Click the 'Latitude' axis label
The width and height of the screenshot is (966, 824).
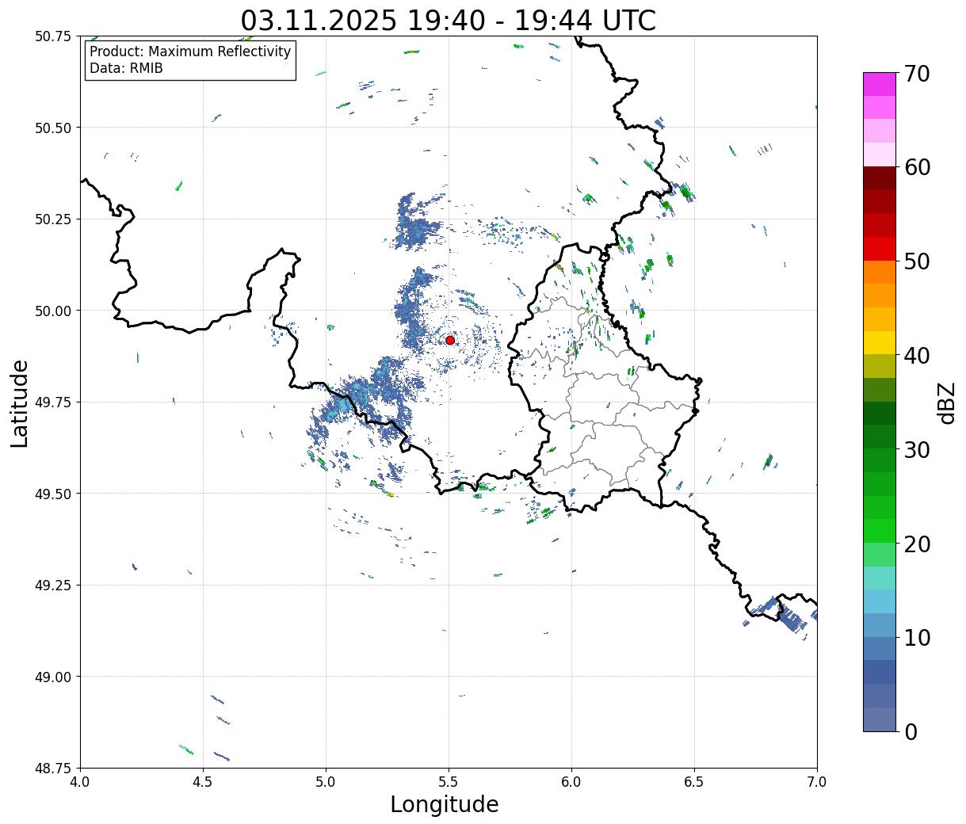(20, 403)
